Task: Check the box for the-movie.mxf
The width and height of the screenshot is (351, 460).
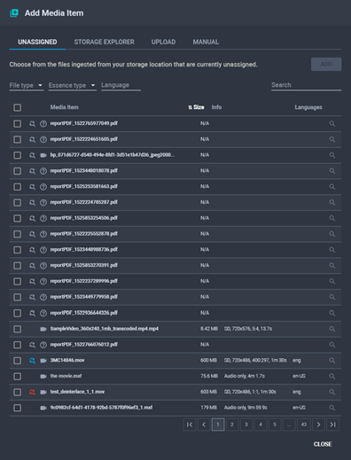Action: pos(18,377)
